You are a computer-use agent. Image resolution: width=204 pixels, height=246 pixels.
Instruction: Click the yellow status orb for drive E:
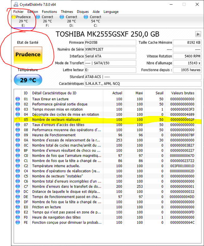tap(14, 17)
